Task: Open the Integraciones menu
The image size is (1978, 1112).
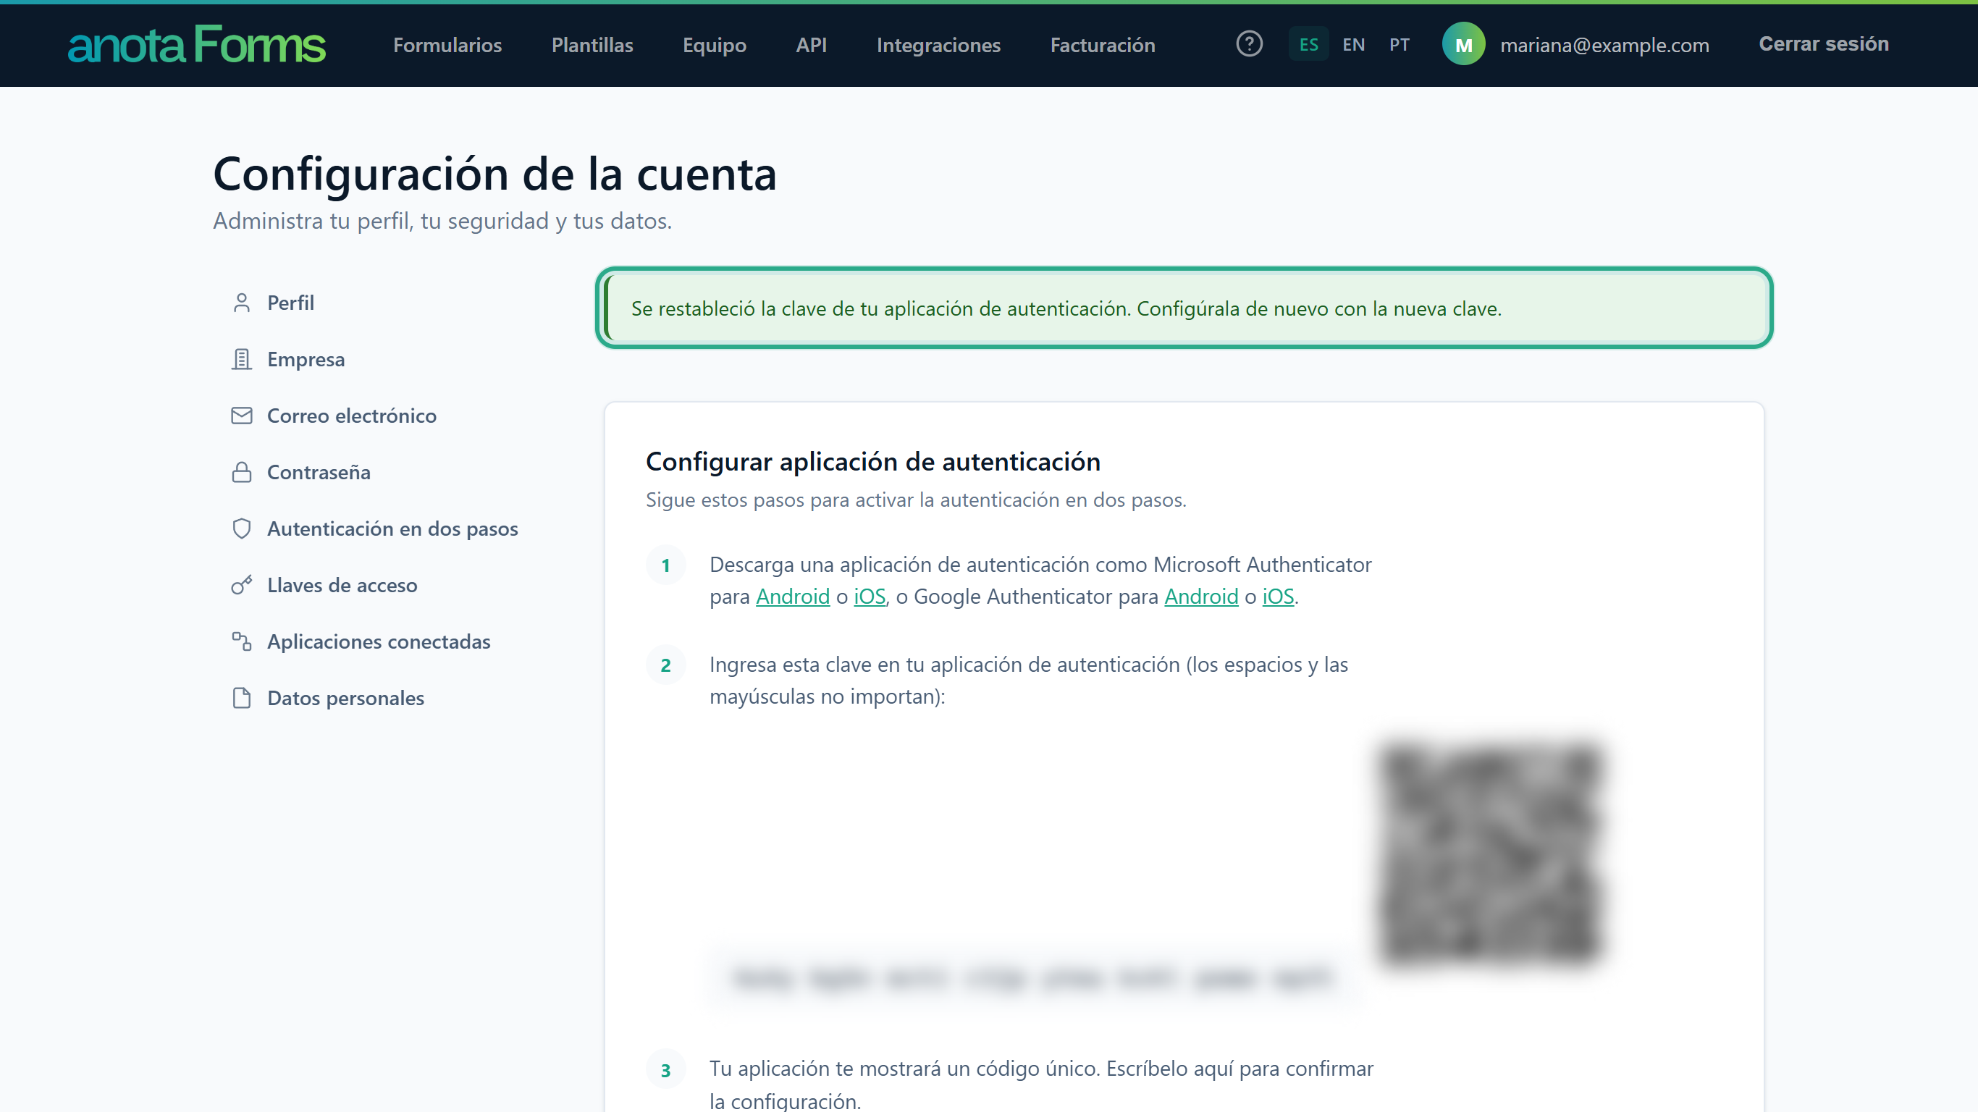Action: pyautogui.click(x=938, y=46)
